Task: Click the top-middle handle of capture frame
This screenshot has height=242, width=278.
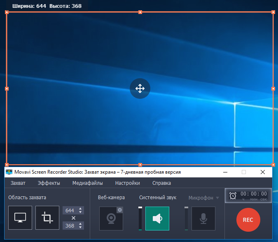Action: [140, 12]
